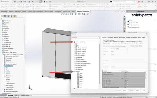Expand the Annotations node in feature tree
Screen dimensions: 157x98
point(1,21)
